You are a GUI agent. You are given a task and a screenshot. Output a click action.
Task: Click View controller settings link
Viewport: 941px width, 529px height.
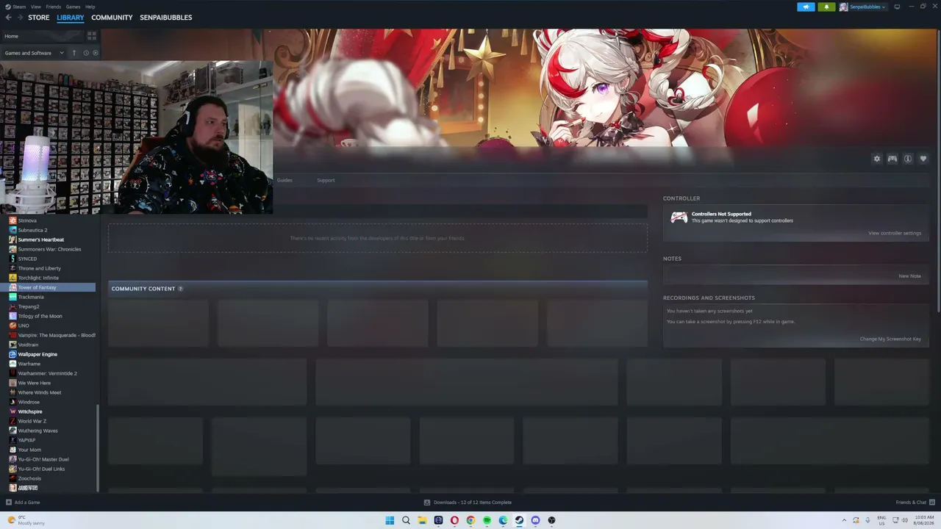click(x=895, y=233)
